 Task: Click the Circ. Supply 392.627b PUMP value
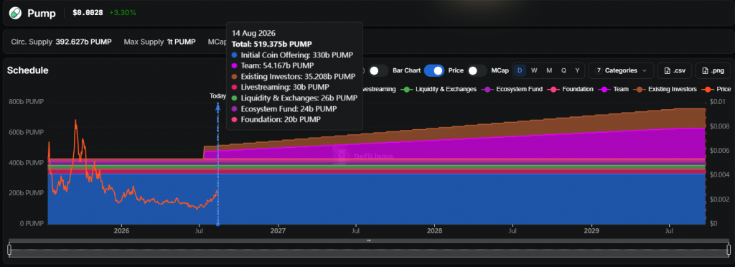click(83, 42)
